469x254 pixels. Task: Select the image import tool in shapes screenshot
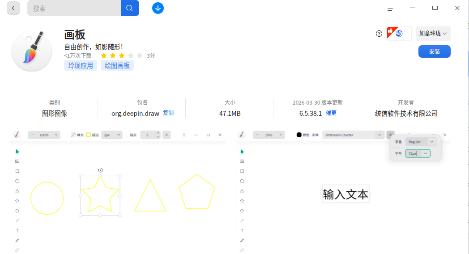[x=17, y=161]
